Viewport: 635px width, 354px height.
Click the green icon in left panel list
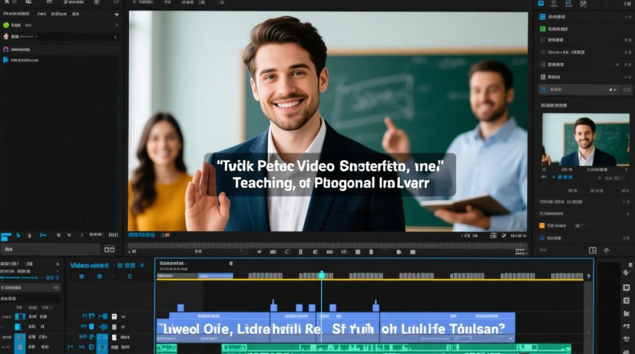point(6,25)
